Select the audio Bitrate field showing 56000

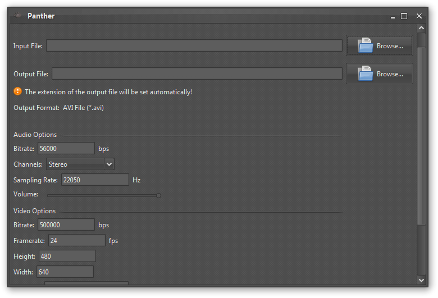coord(66,148)
